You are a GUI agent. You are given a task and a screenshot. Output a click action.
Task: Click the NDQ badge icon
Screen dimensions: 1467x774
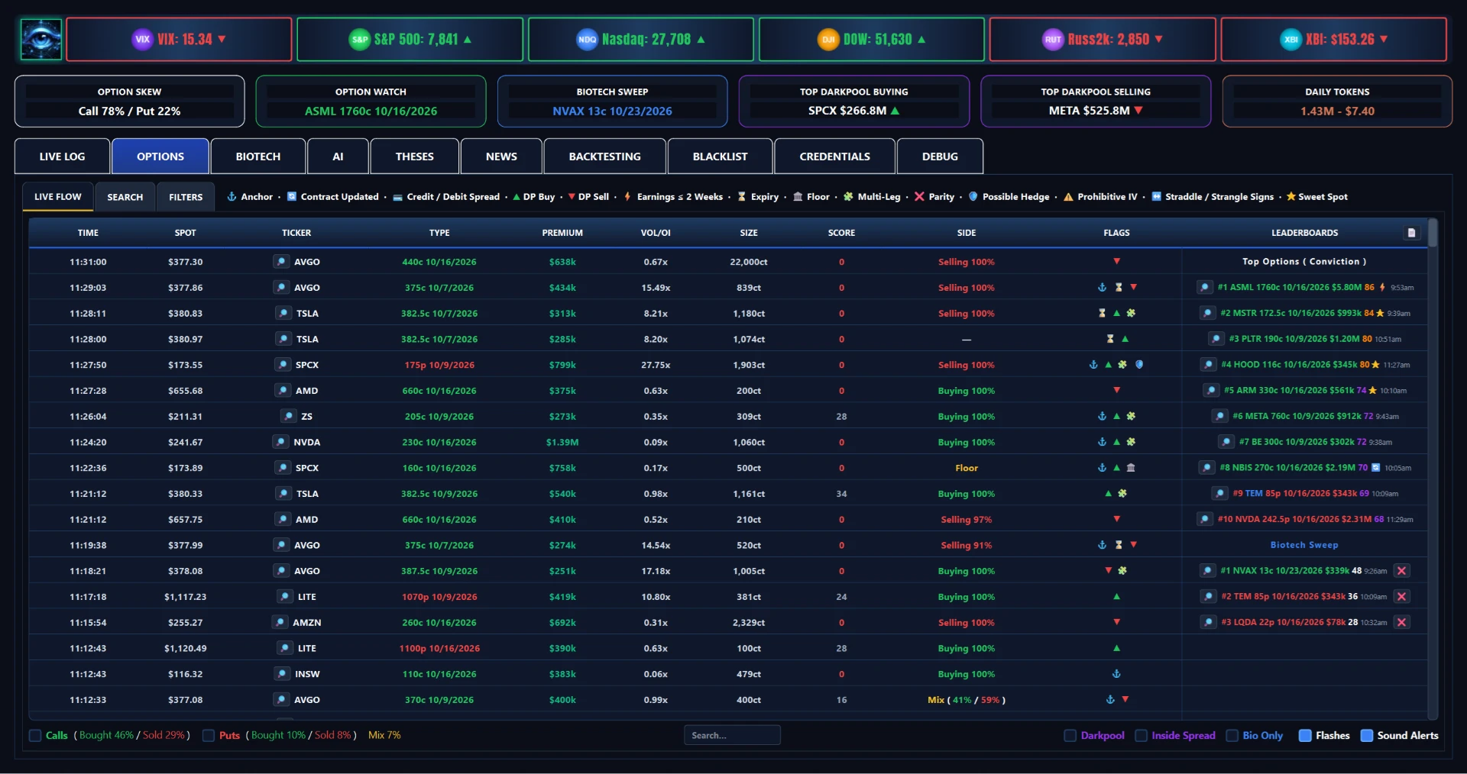coord(587,39)
